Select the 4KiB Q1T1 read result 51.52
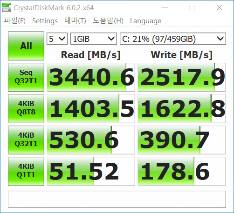The height and width of the screenshot is (213, 234). 91,171
